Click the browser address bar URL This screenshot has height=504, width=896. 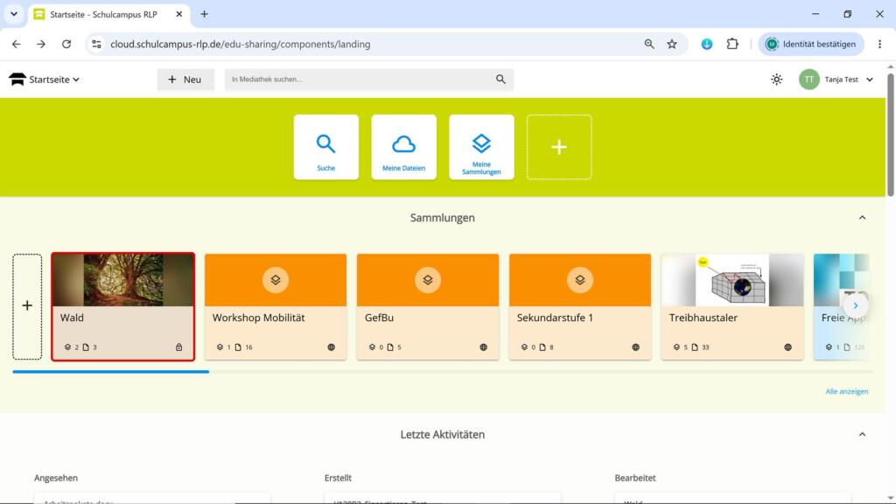240,44
